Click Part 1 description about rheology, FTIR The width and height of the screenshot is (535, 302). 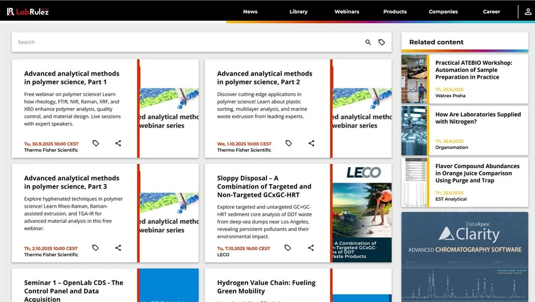click(72, 109)
